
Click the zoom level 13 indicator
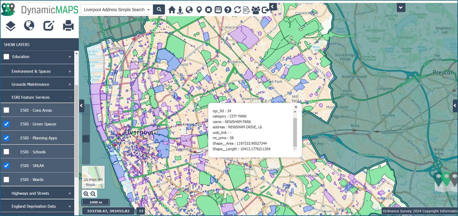pos(141,211)
